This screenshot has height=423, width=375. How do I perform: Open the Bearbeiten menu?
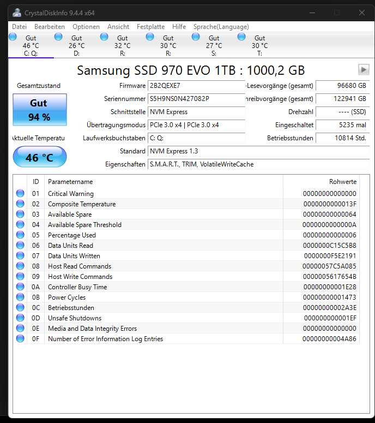click(x=50, y=27)
